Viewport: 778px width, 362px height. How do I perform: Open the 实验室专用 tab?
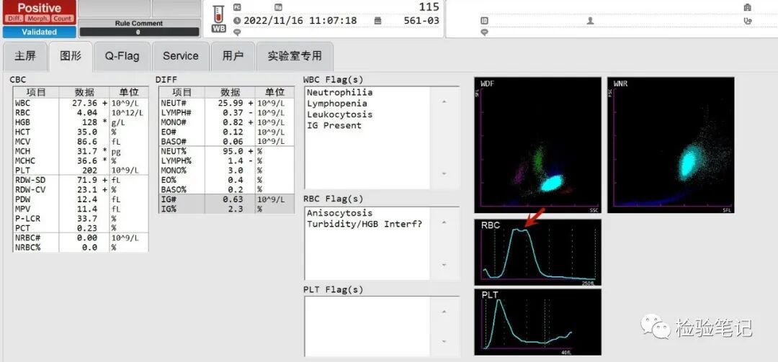point(295,56)
